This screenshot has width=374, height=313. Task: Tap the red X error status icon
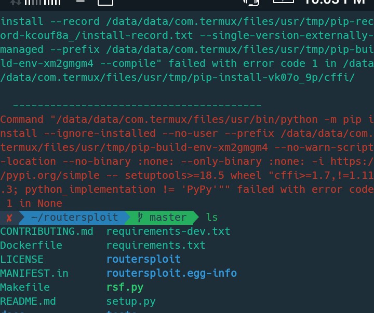[9, 218]
